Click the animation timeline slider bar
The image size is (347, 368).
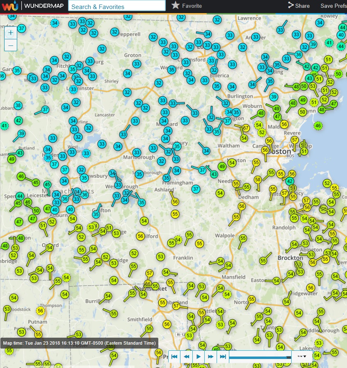pos(260,357)
